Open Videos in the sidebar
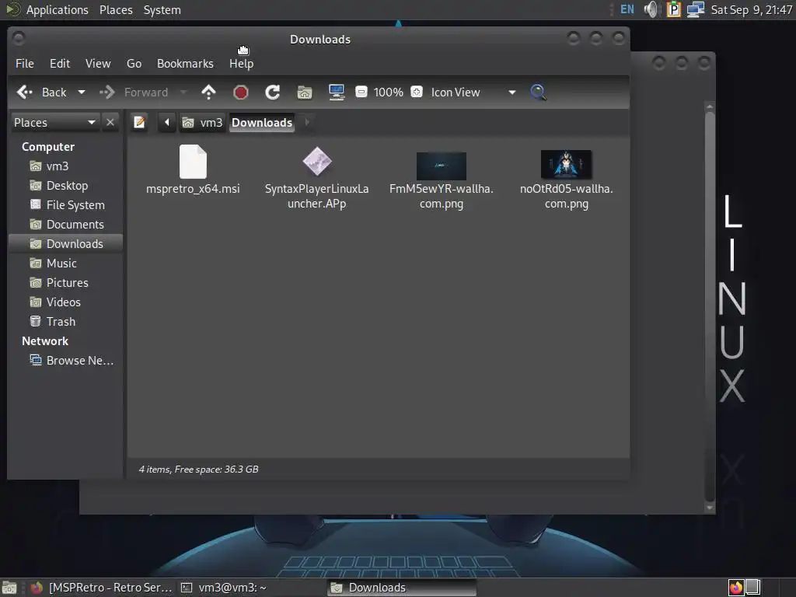 pos(65,302)
